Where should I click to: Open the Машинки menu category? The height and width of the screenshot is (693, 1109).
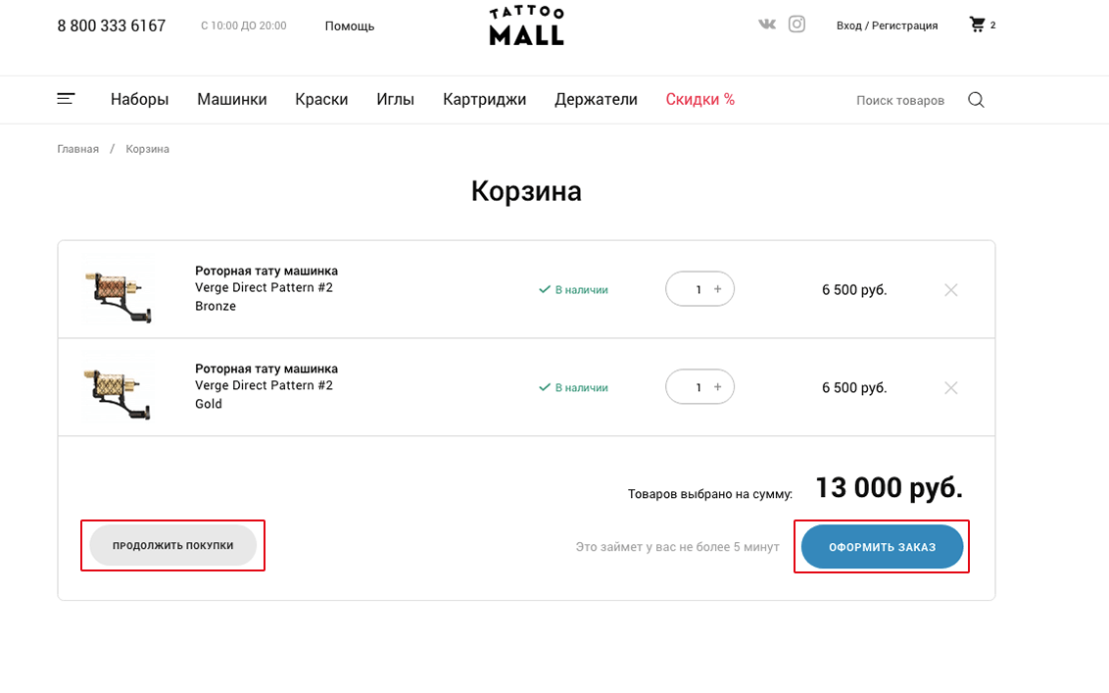231,99
